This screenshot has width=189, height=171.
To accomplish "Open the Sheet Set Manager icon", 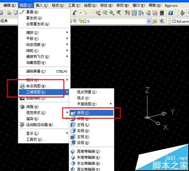I will (148, 13).
